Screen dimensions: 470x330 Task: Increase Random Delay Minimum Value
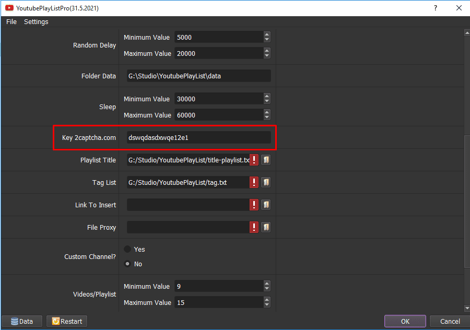267,34
